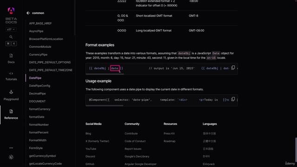Click the Angular logo icon

[x=11, y=11]
